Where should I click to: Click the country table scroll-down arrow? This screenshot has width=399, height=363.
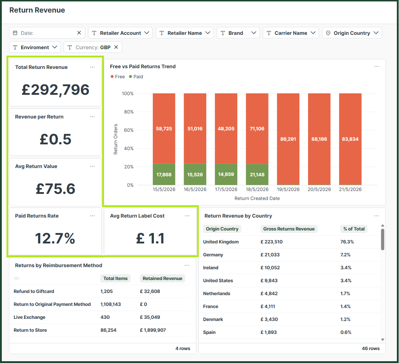point(382,340)
